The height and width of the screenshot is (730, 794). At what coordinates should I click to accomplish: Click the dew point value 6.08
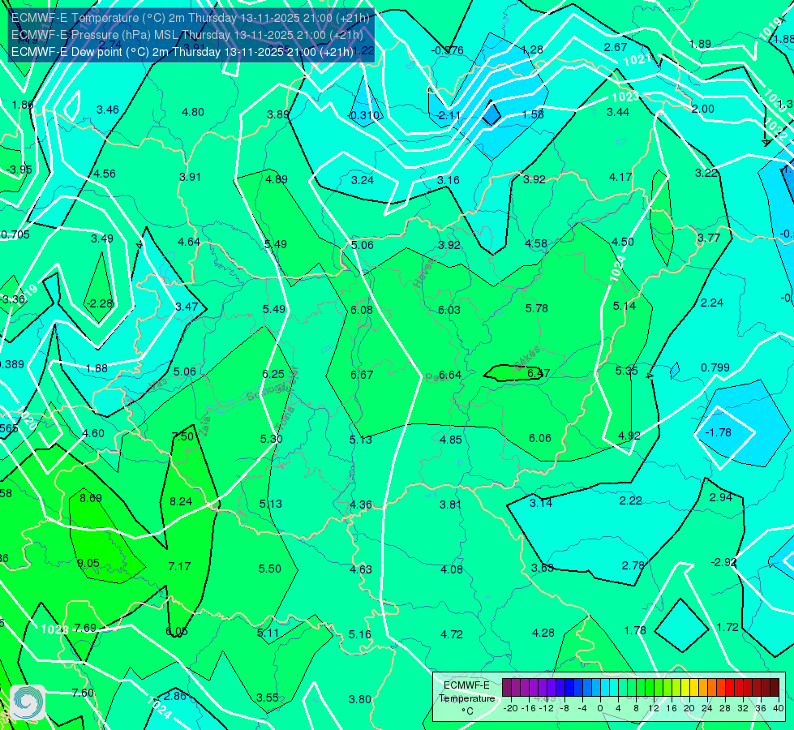(362, 310)
